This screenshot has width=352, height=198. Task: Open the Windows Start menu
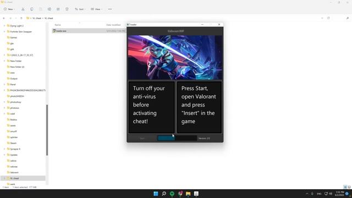[156, 194]
